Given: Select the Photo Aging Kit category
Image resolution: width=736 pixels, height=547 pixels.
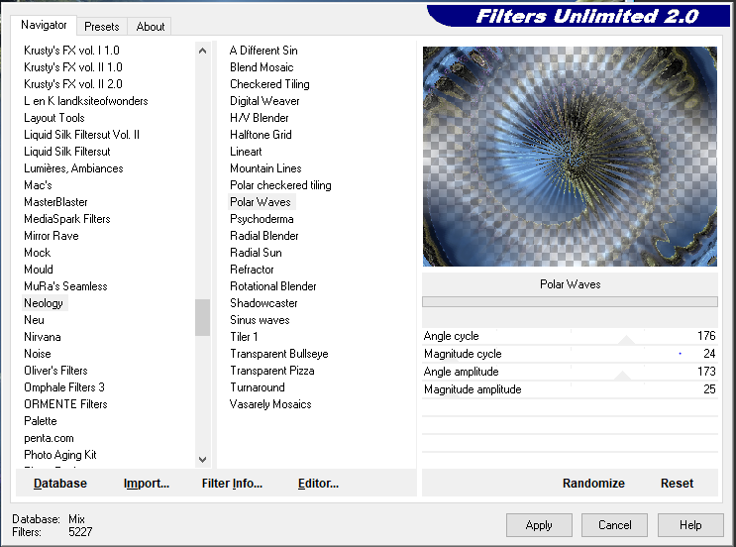Looking at the screenshot, I should pyautogui.click(x=60, y=455).
